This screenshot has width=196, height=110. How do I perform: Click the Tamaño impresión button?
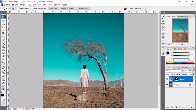click(84, 9)
